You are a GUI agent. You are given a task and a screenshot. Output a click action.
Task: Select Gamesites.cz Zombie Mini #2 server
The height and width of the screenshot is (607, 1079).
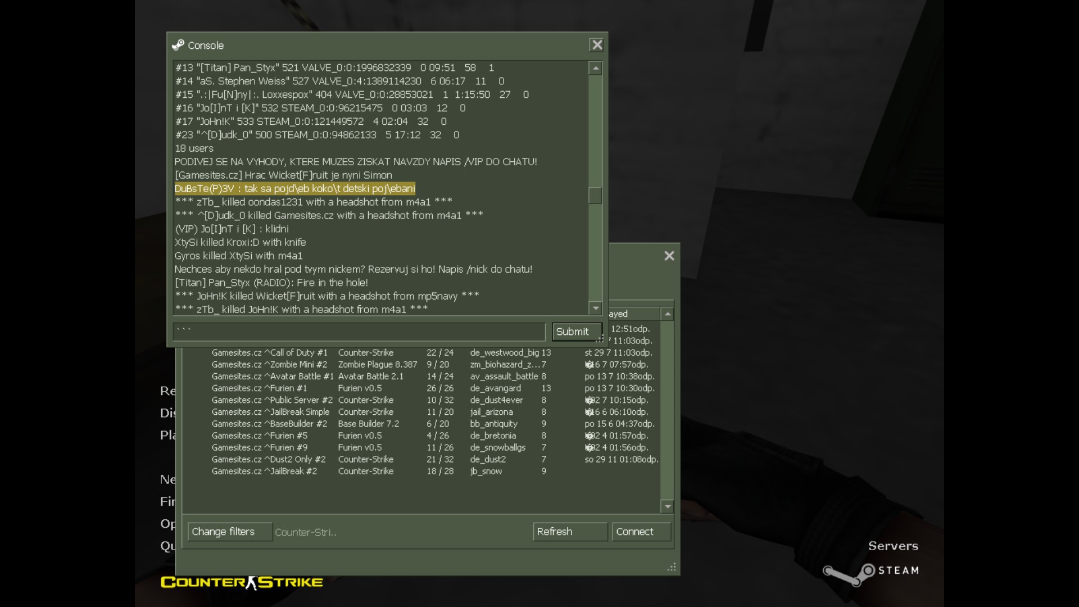pyautogui.click(x=420, y=364)
